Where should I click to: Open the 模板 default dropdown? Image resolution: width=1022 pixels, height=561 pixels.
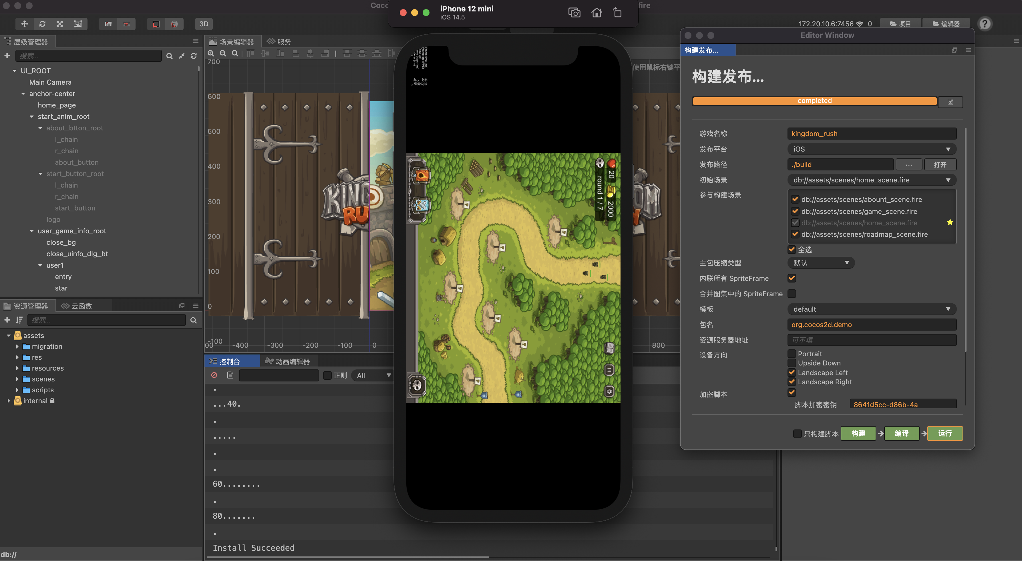(871, 309)
